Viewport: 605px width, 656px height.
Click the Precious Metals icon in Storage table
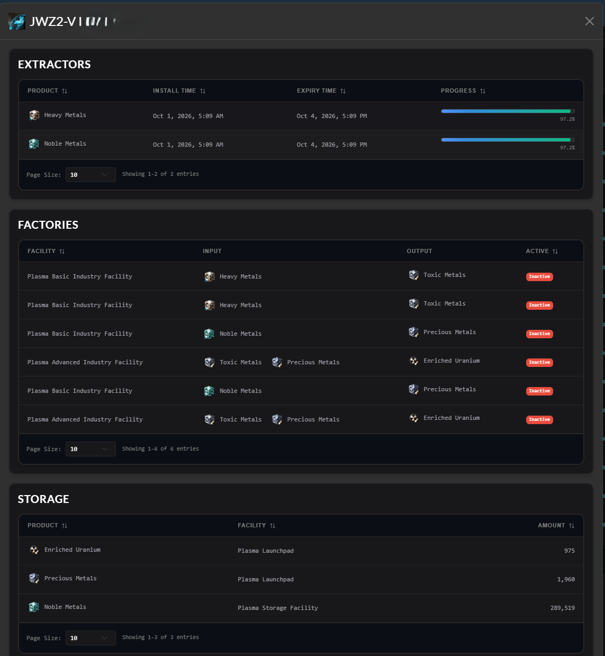[x=34, y=578]
